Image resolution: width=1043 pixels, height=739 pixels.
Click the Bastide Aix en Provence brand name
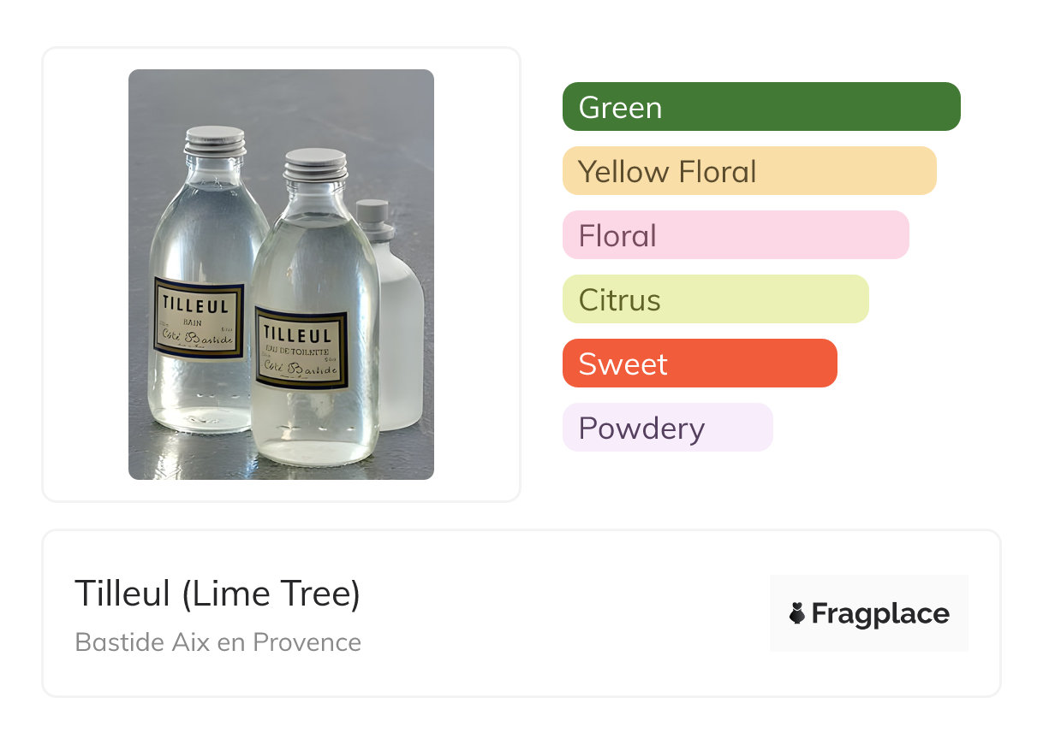point(218,641)
